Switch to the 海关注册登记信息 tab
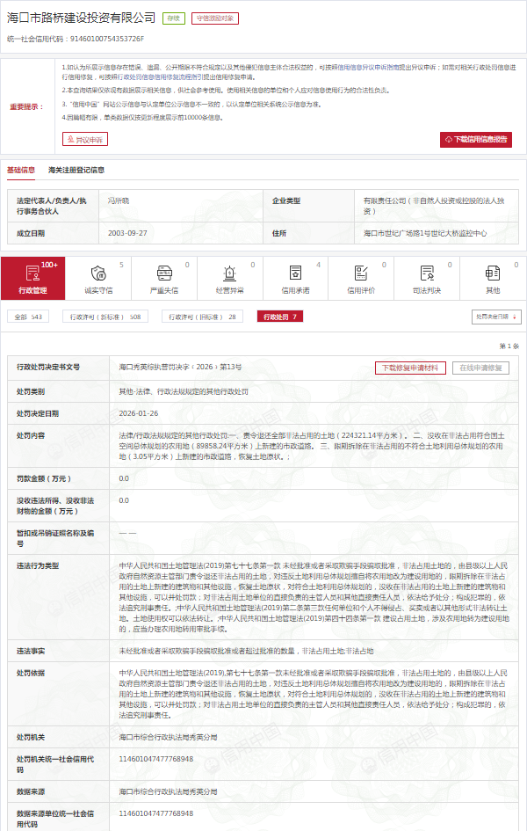527x831 pixels. coord(76,170)
